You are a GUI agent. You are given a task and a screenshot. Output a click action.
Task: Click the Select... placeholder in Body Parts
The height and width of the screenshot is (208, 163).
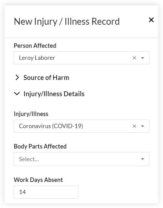click(x=29, y=159)
